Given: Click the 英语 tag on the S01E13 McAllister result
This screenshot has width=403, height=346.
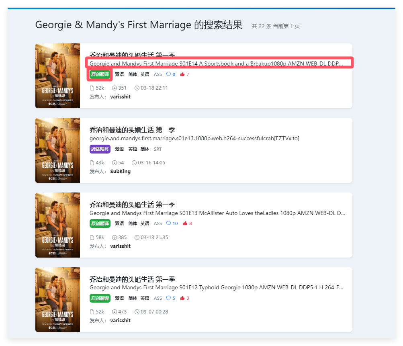Looking at the screenshot, I should point(145,223).
